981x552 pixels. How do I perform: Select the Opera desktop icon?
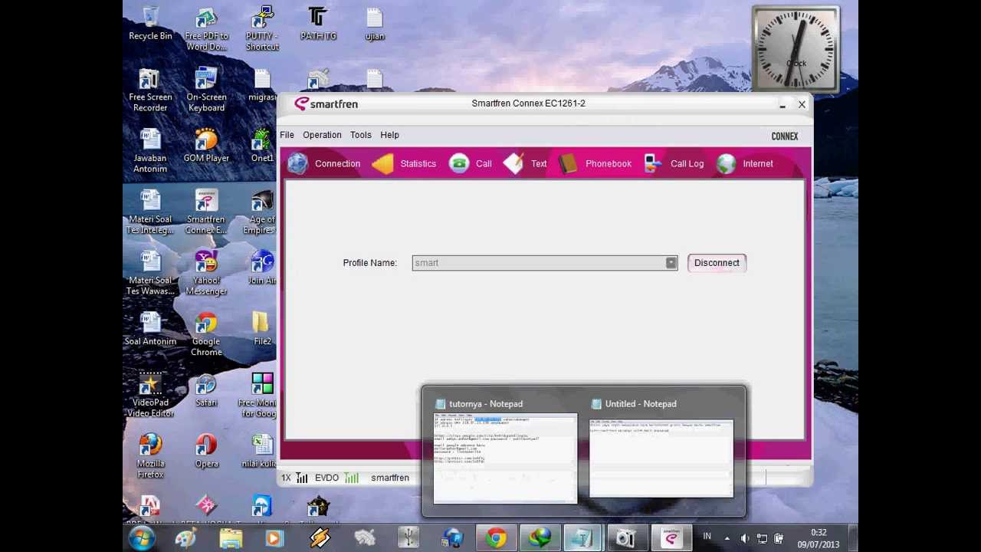pyautogui.click(x=206, y=452)
